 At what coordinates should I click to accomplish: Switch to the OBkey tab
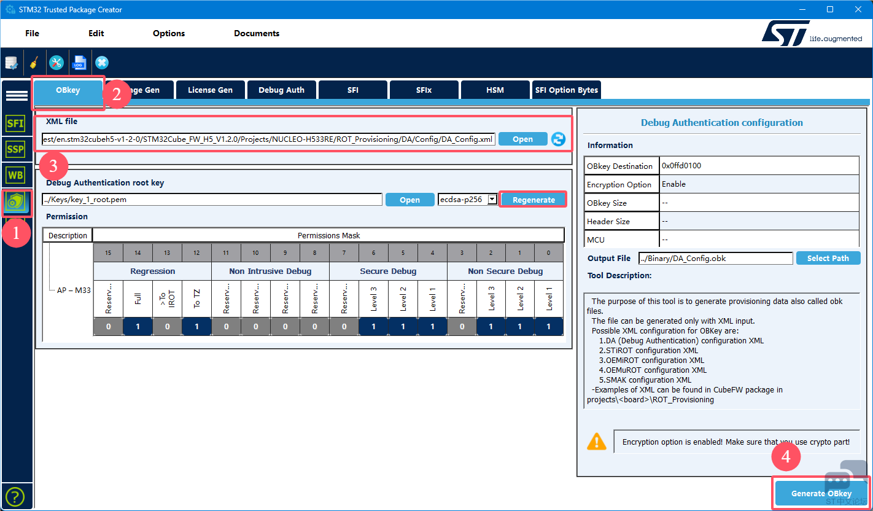[68, 90]
